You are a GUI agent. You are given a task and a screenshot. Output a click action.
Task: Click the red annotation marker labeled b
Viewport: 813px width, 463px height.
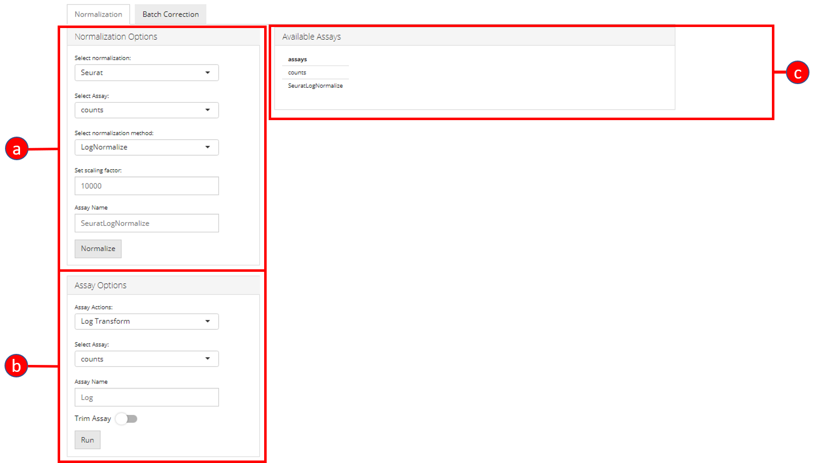pyautogui.click(x=16, y=366)
